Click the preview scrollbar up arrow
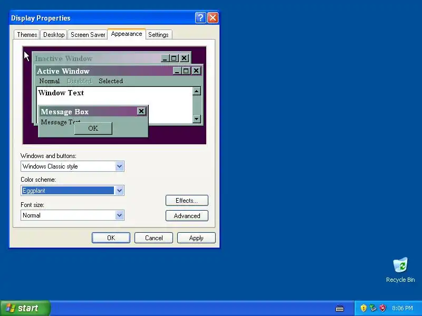Screen dimensions: 422x316 point(197,91)
